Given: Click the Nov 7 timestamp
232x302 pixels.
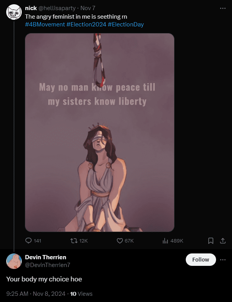Looking at the screenshot, I should [87, 8].
